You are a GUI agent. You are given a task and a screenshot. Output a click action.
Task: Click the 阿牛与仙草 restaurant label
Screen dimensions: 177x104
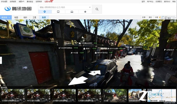tap(115, 49)
